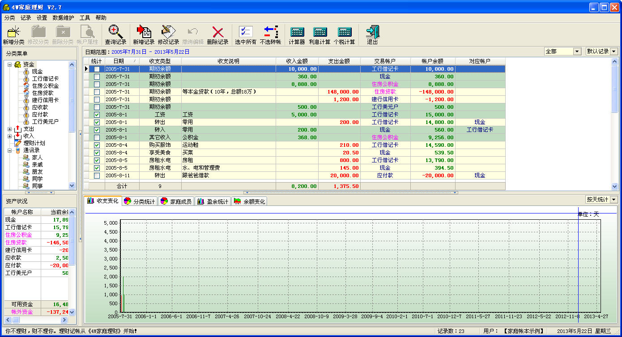
Task: Select 住房公积金 in the category tree
Action: pyautogui.click(x=45, y=86)
